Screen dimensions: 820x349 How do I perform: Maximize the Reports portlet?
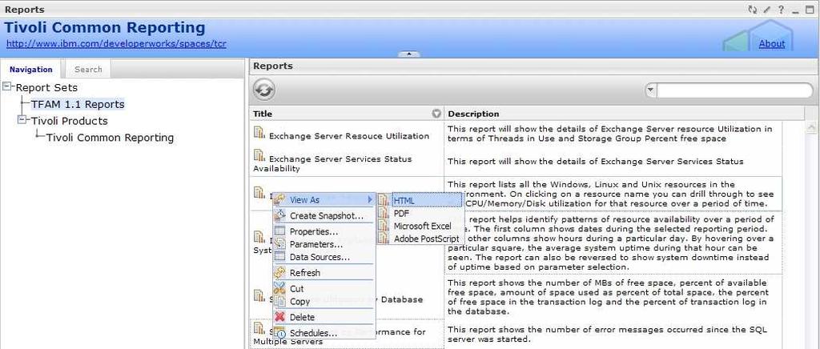(810, 10)
